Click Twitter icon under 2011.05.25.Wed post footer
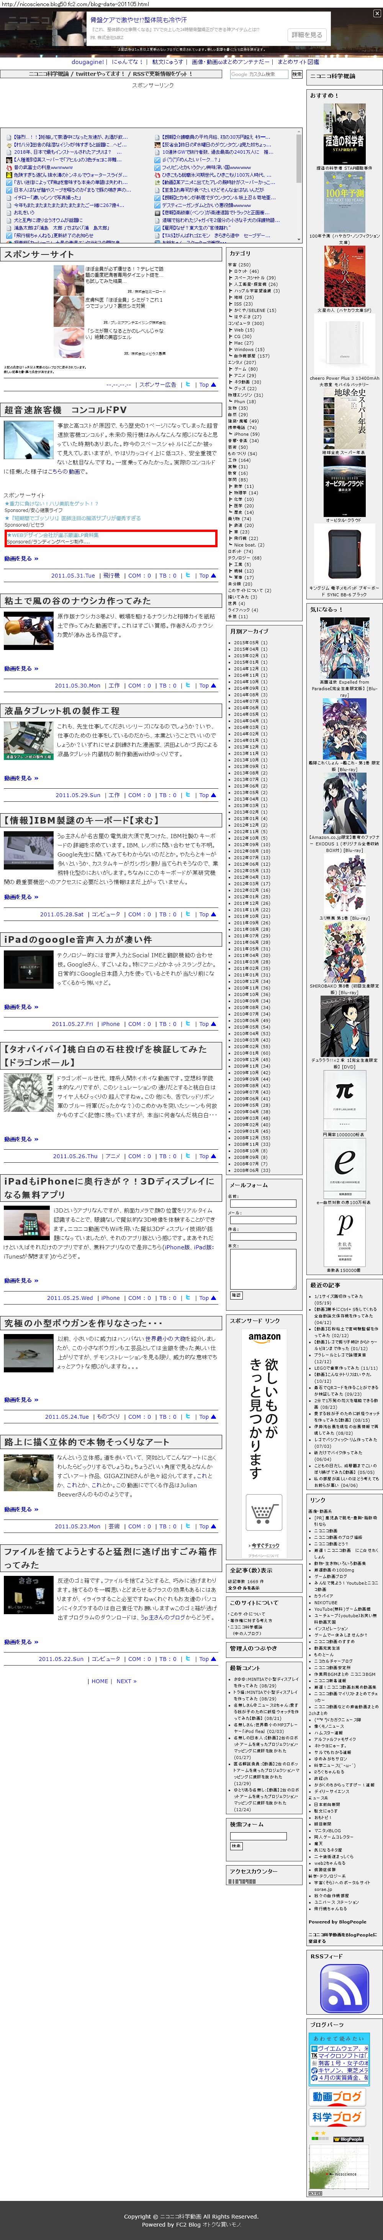 (188, 1297)
